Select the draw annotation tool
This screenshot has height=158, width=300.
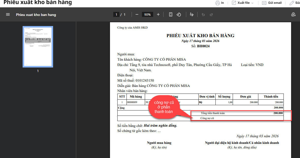coord(192,15)
